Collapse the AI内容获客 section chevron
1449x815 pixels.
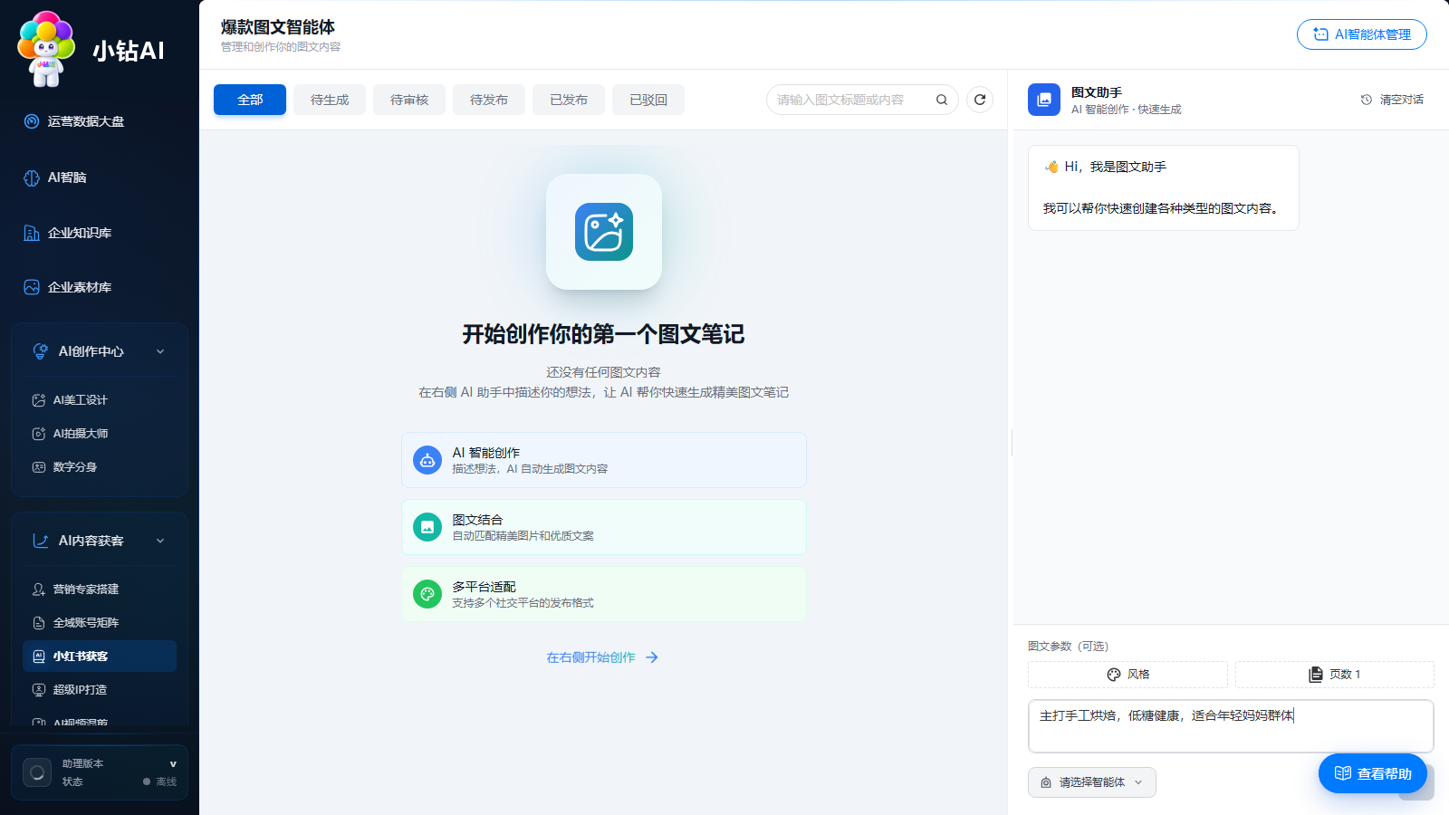[160, 541]
